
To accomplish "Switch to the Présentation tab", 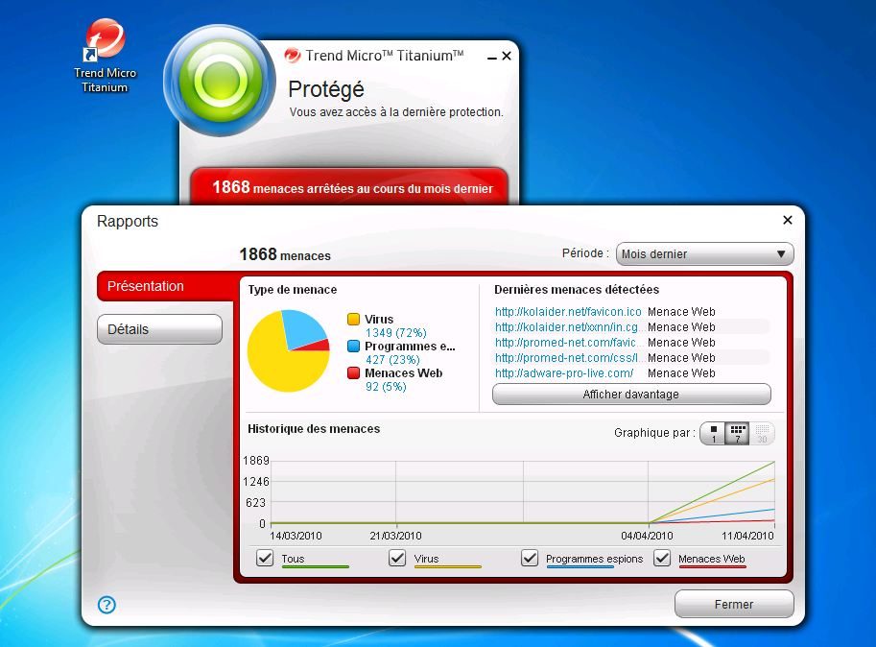I will pos(159,286).
